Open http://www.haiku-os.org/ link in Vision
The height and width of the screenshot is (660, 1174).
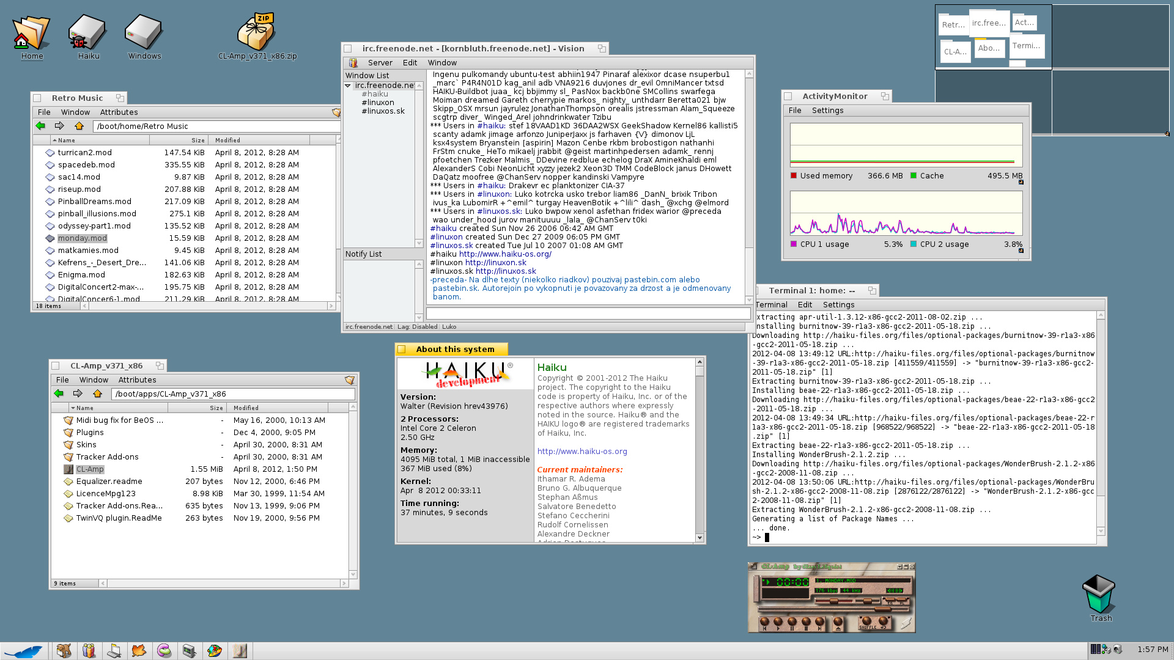(x=505, y=254)
